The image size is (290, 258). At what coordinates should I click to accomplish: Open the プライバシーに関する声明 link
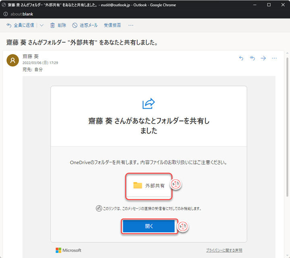point(224,250)
